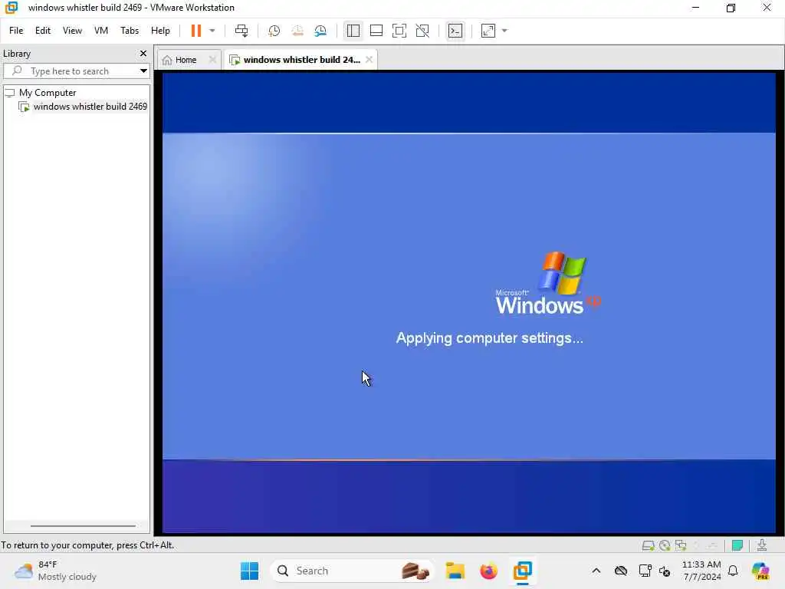Viewport: 785px width, 589px height.
Task: Close the Home tab
Action: coord(212,60)
